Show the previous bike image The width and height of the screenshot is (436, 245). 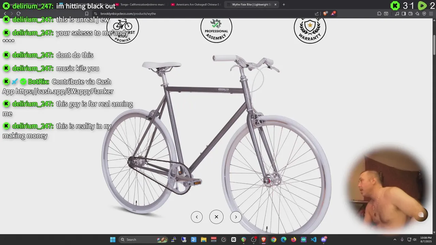[197, 217]
